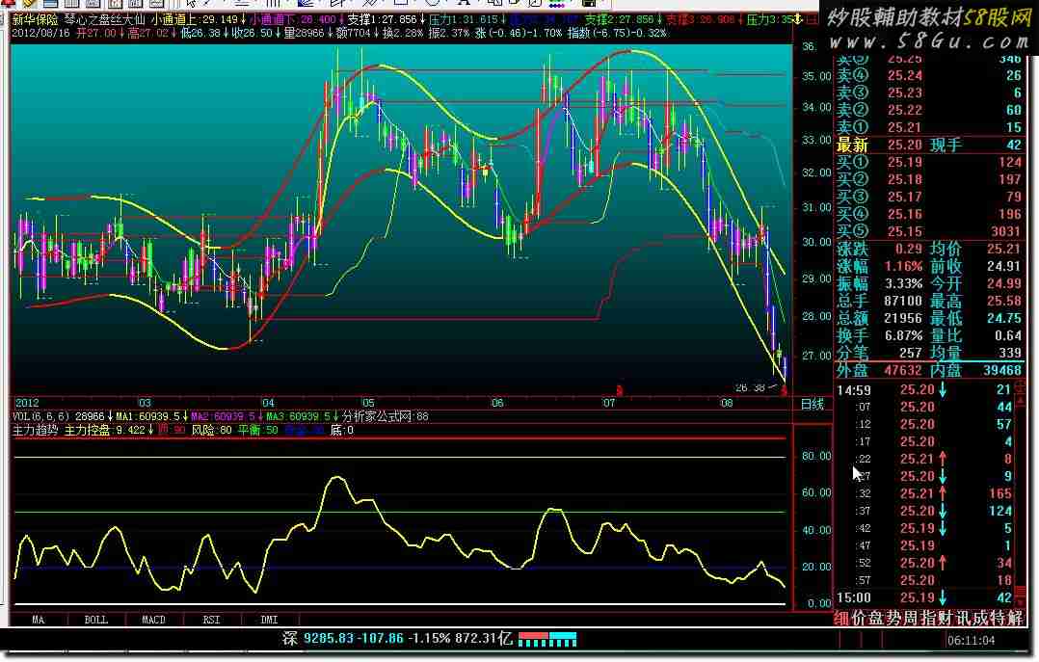The height and width of the screenshot is (662, 1039).
Task: Click the VOL(6,6,6) indicator label
Action: pyautogui.click(x=41, y=416)
